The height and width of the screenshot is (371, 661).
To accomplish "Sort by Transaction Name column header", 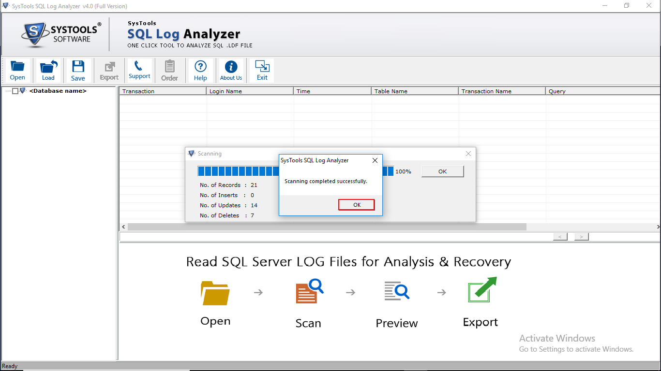I will point(502,91).
